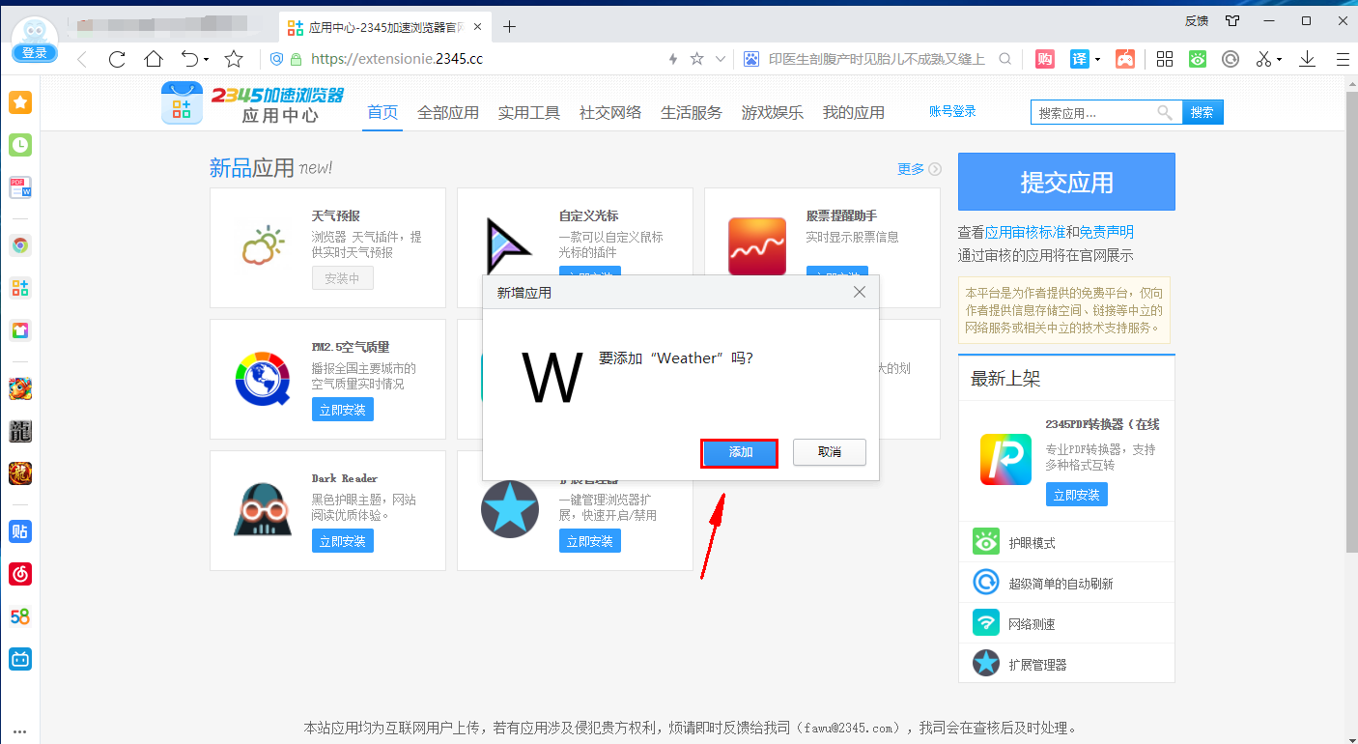Select the 生活服务 navigation tab

(692, 112)
